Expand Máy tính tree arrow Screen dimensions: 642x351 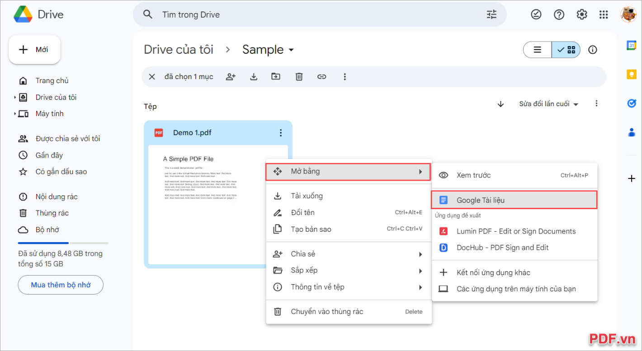15,113
